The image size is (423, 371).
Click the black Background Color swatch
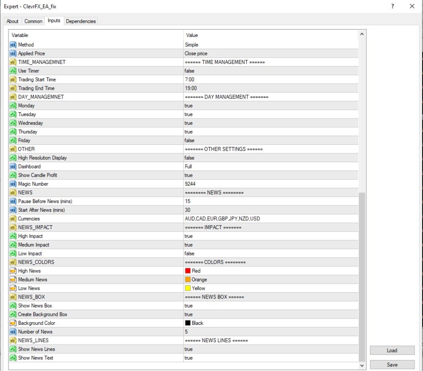188,323
